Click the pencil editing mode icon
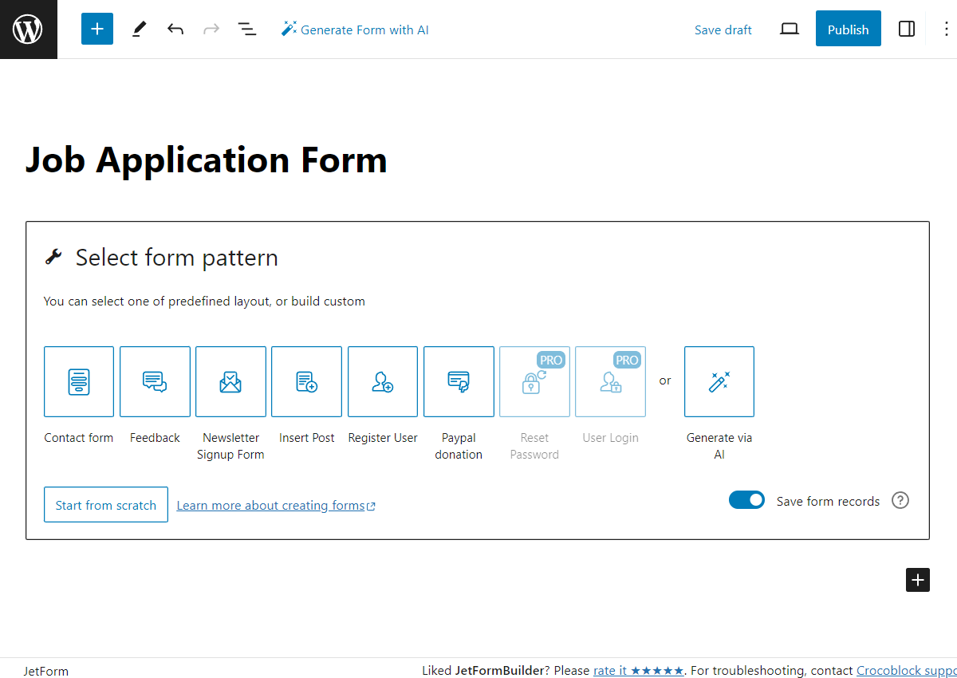This screenshot has height=678, width=957. coord(138,29)
